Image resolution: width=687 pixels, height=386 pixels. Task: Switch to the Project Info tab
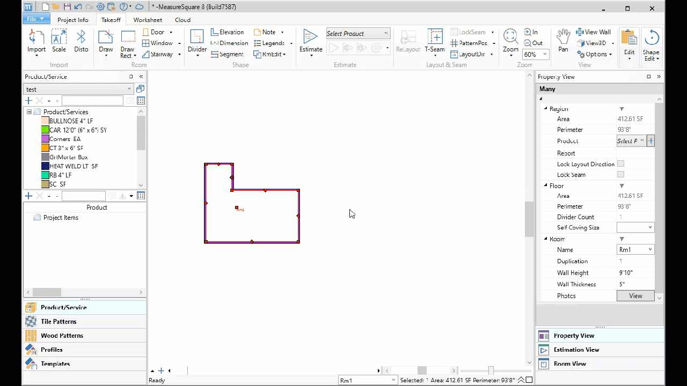[x=73, y=20]
